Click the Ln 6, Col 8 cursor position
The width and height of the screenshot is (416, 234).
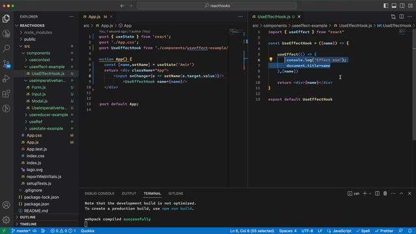tap(252, 231)
